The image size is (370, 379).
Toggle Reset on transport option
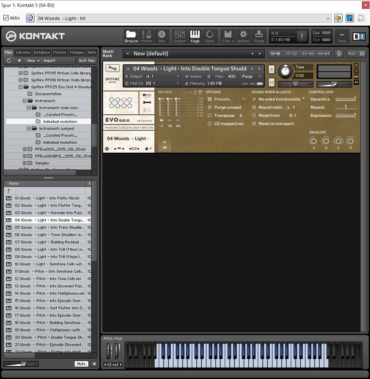[254, 123]
